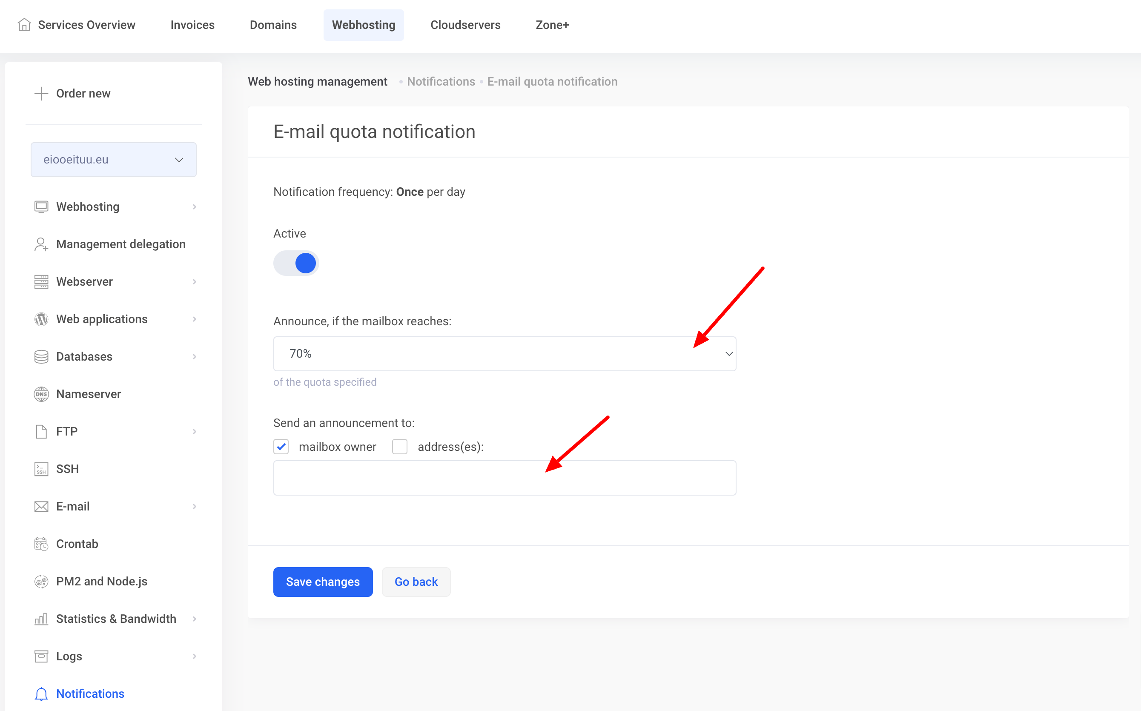Screen dimensions: 1141x711
Task: Disable the Active notification toggle
Action: [x=296, y=264]
